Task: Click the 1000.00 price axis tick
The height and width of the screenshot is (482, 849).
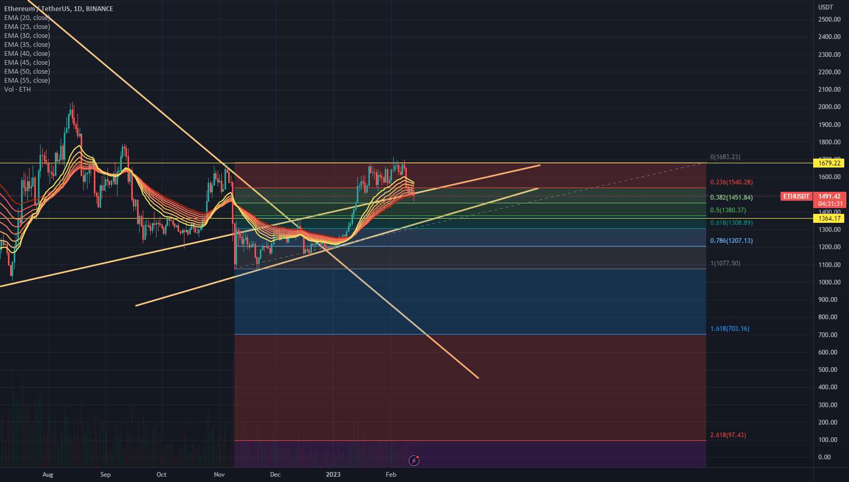Action: click(829, 282)
